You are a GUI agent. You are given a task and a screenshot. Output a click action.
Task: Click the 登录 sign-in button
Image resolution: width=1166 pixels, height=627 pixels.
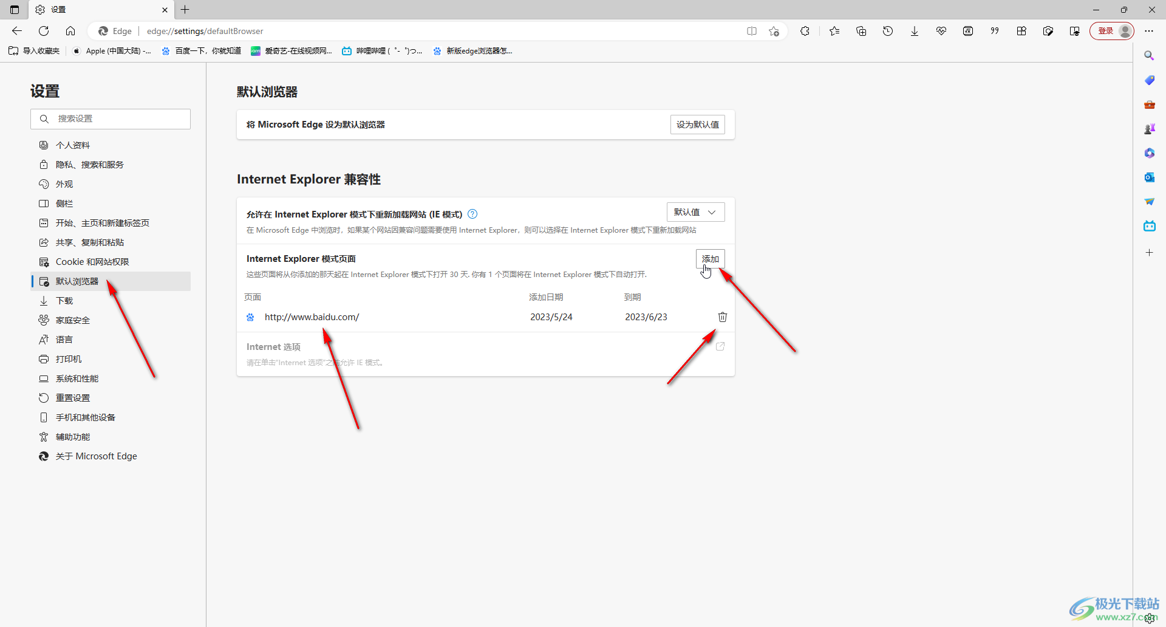pos(1112,31)
